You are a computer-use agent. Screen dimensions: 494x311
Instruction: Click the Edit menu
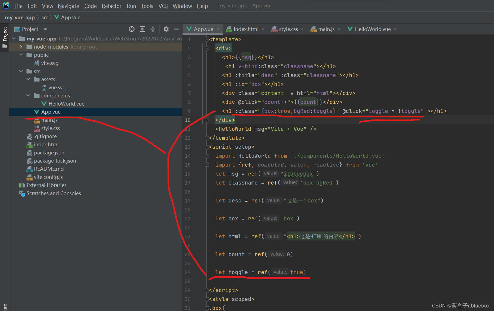coord(32,6)
